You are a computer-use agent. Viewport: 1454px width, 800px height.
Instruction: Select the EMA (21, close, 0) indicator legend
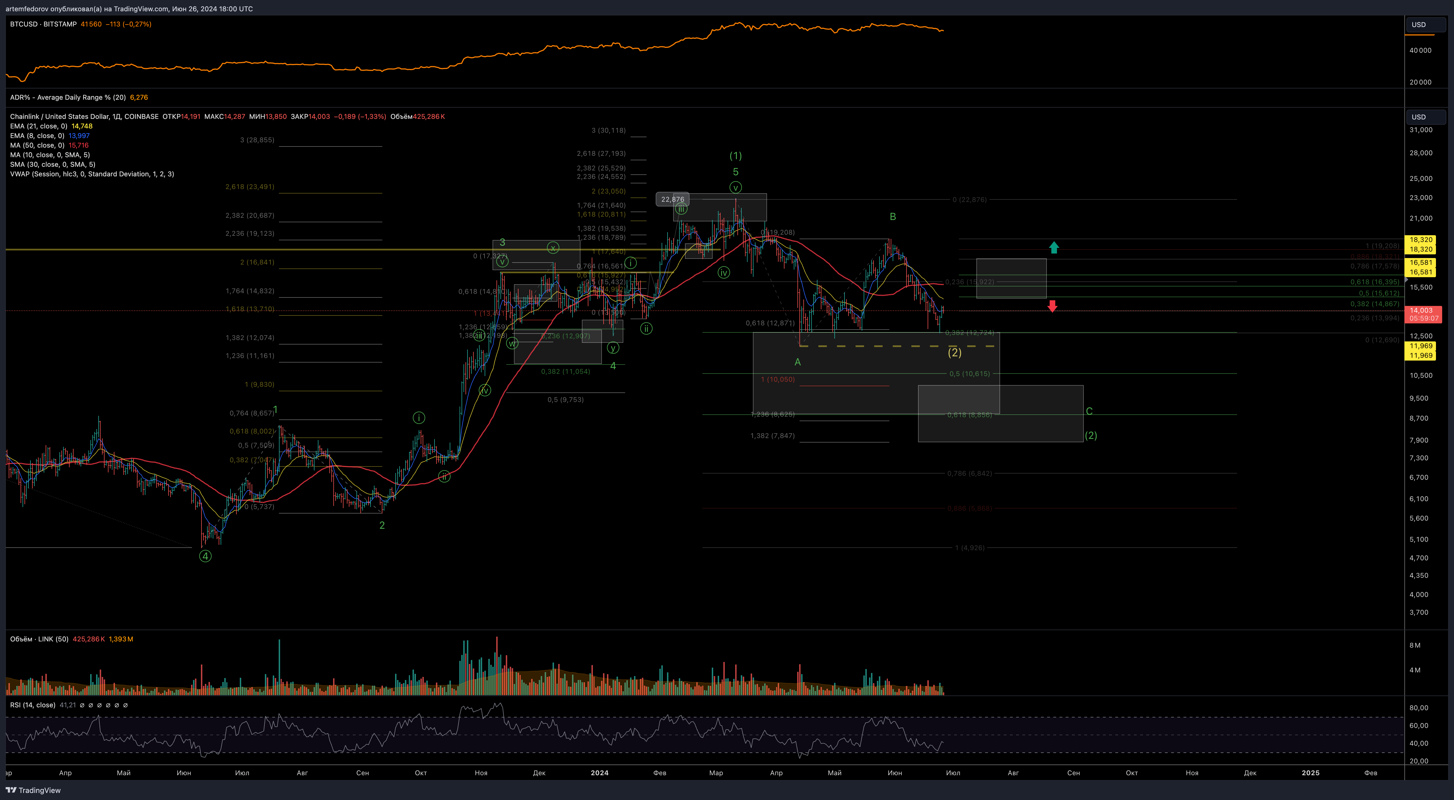click(38, 126)
